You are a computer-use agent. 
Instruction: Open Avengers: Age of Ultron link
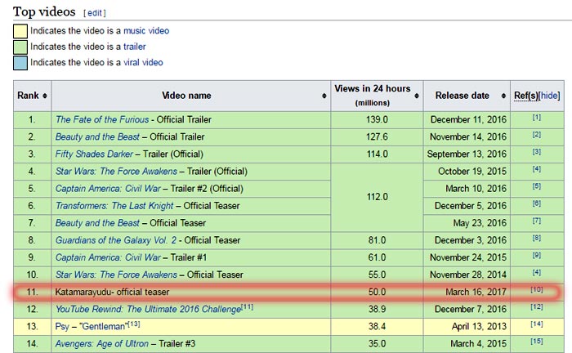tap(102, 343)
